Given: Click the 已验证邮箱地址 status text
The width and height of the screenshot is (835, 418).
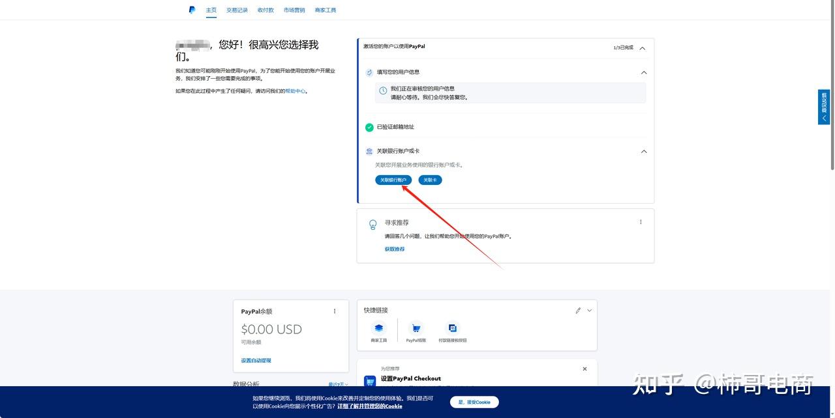Looking at the screenshot, I should pos(395,127).
